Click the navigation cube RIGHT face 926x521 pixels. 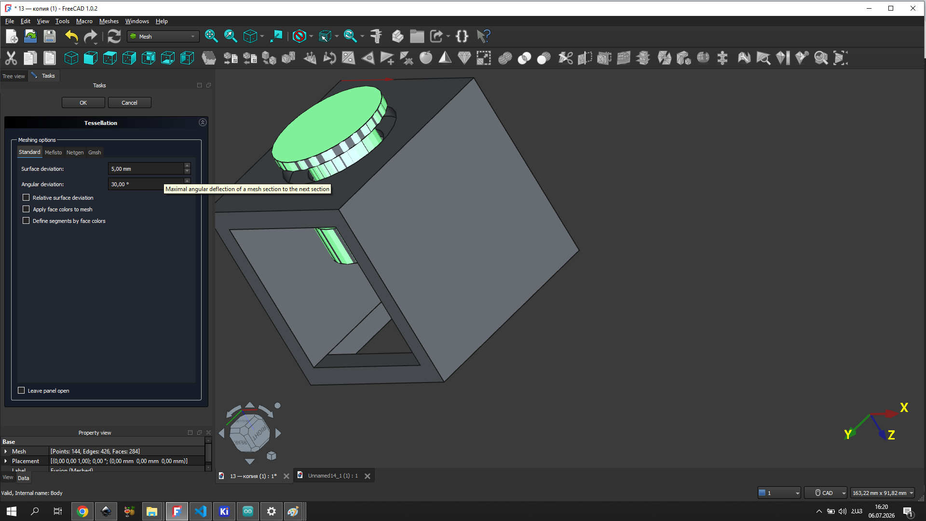coord(259,432)
